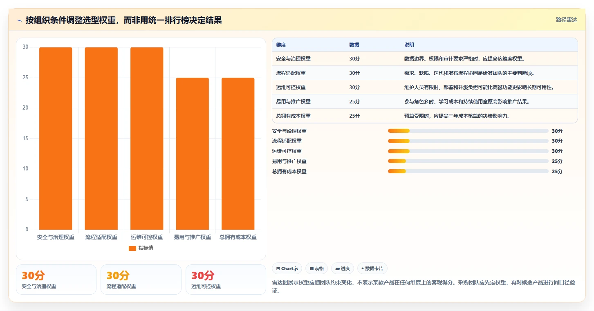The image size is (594, 311).
Task: Click the 易用与推广权重 progress bar
Action: point(468,161)
